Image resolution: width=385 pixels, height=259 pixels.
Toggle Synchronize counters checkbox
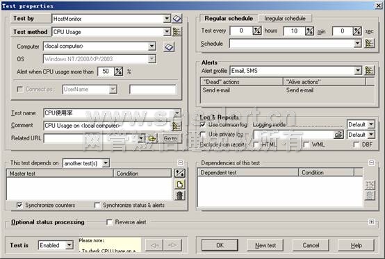19,205
